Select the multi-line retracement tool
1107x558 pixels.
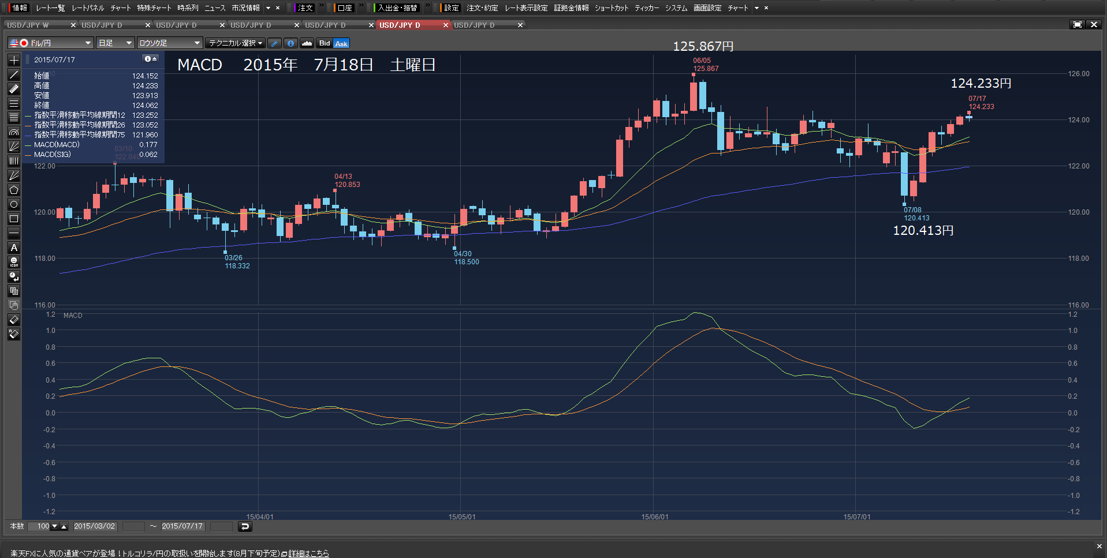(14, 118)
